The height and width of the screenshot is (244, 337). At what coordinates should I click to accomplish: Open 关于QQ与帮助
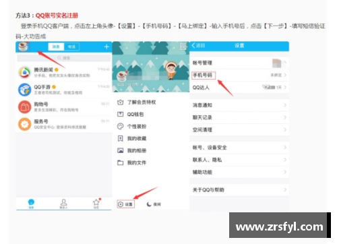[x=239, y=190]
